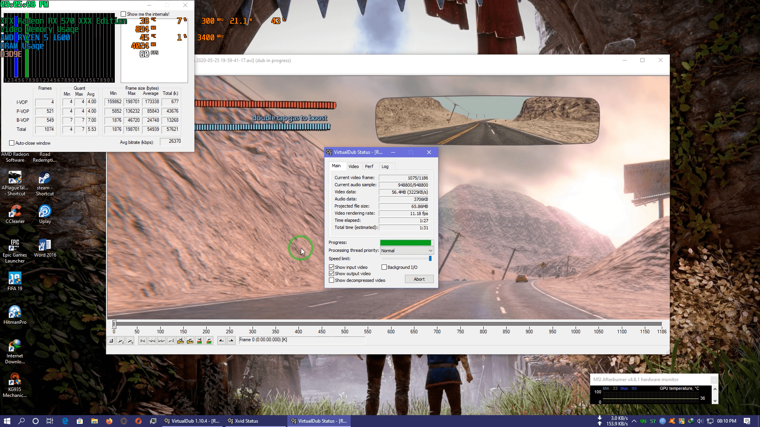760x427 pixels.
Task: Check Show decompressed video
Action: (332, 280)
